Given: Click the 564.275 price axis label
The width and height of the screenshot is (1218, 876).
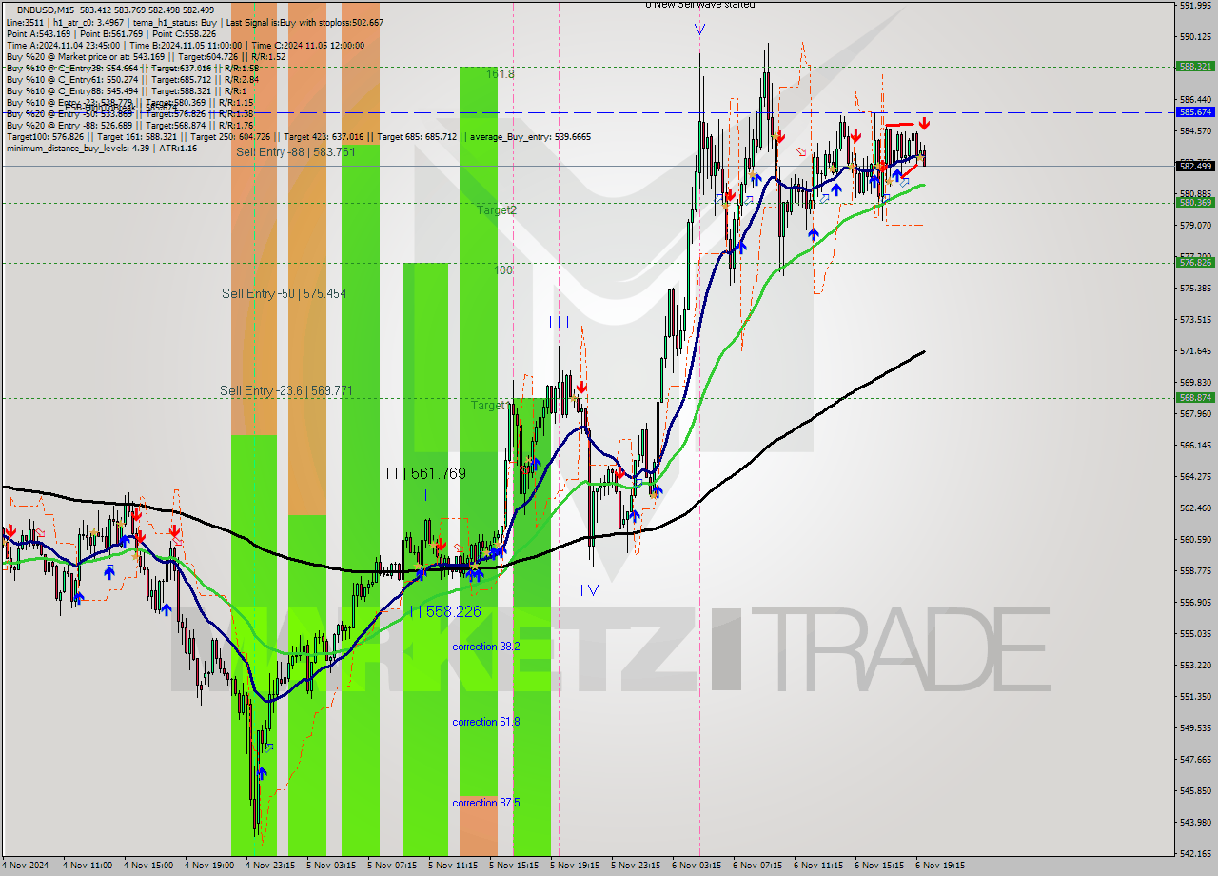Looking at the screenshot, I should point(1195,476).
